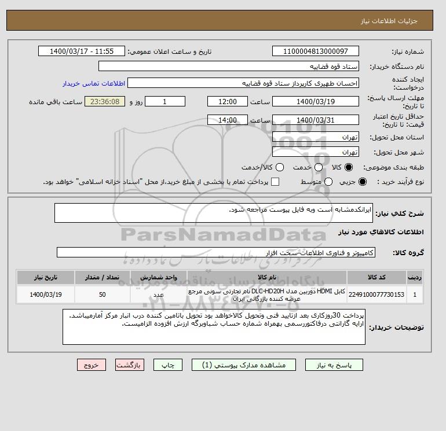Click the row number 1 cell

[415, 294]
